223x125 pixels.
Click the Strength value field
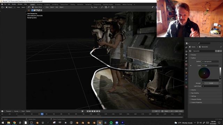211,83
